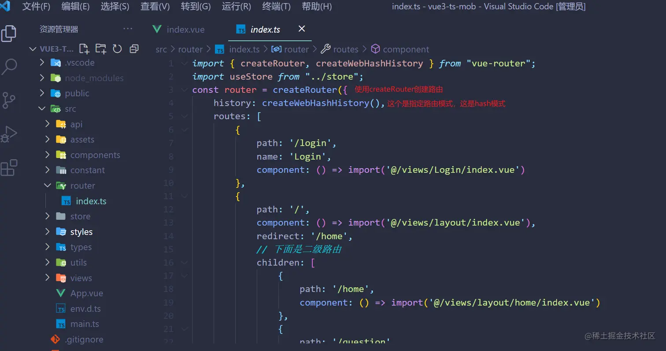
Task: Open the Run and Debug view
Action: tap(9, 134)
